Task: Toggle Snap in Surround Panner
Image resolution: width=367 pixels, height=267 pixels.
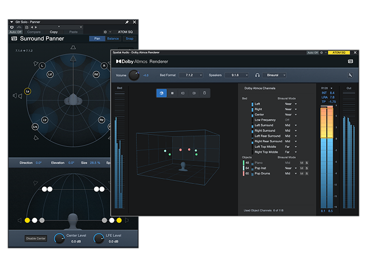Action: point(129,38)
